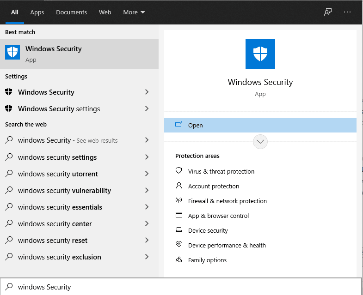Click search icon beside 'windows security essentials'
The height and width of the screenshot is (295, 363).
[9, 207]
